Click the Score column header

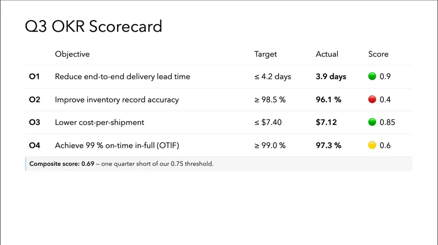click(378, 54)
